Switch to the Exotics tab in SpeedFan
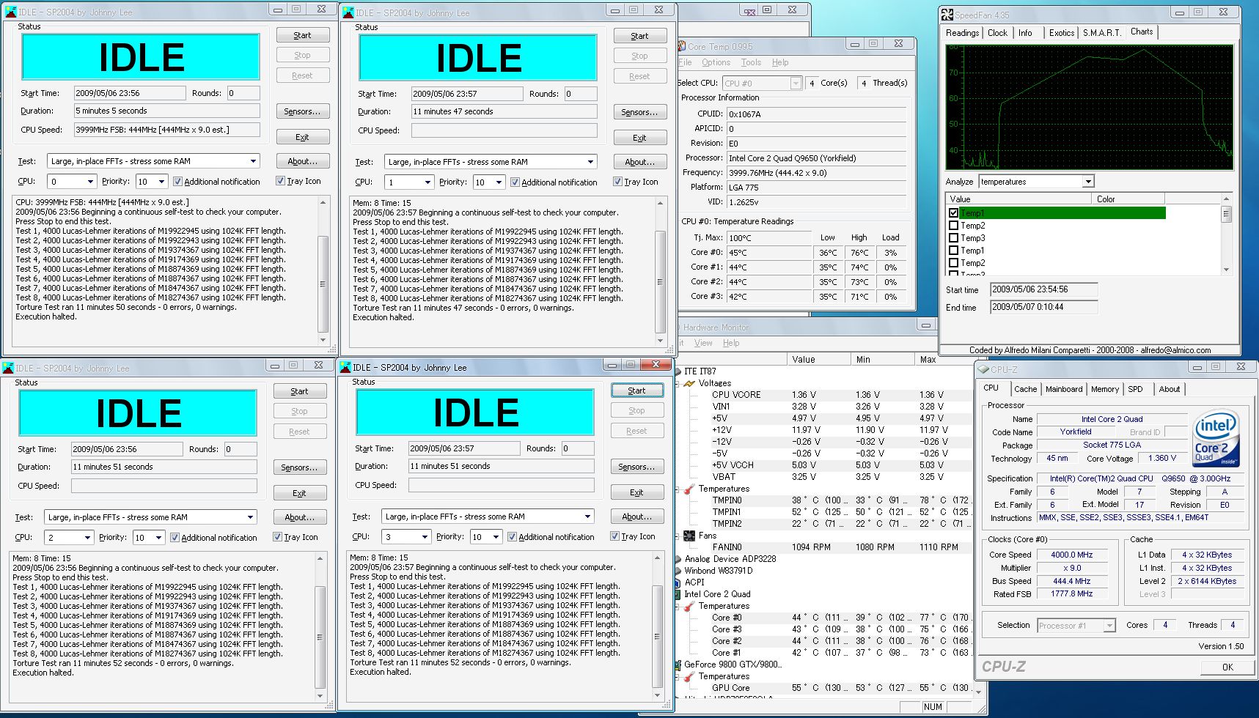The height and width of the screenshot is (718, 1259). tap(1061, 33)
